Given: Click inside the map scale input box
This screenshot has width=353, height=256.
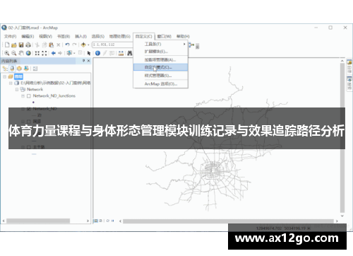Looking at the screenshot, I should click(112, 45).
